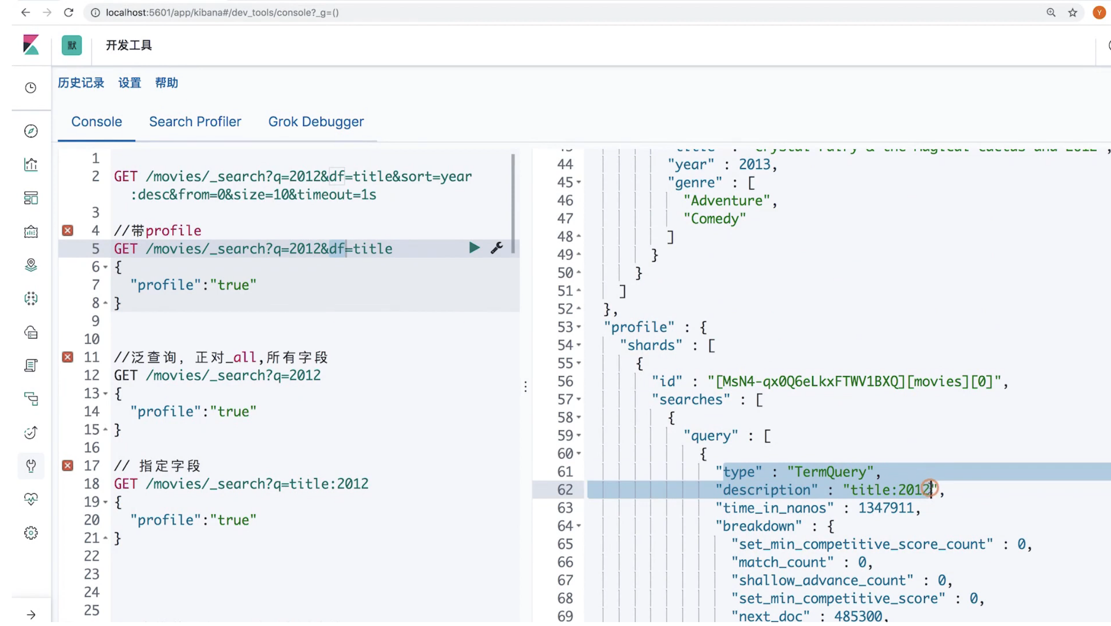Switch to the Grok Debugger tab
1111x626 pixels.
point(316,122)
